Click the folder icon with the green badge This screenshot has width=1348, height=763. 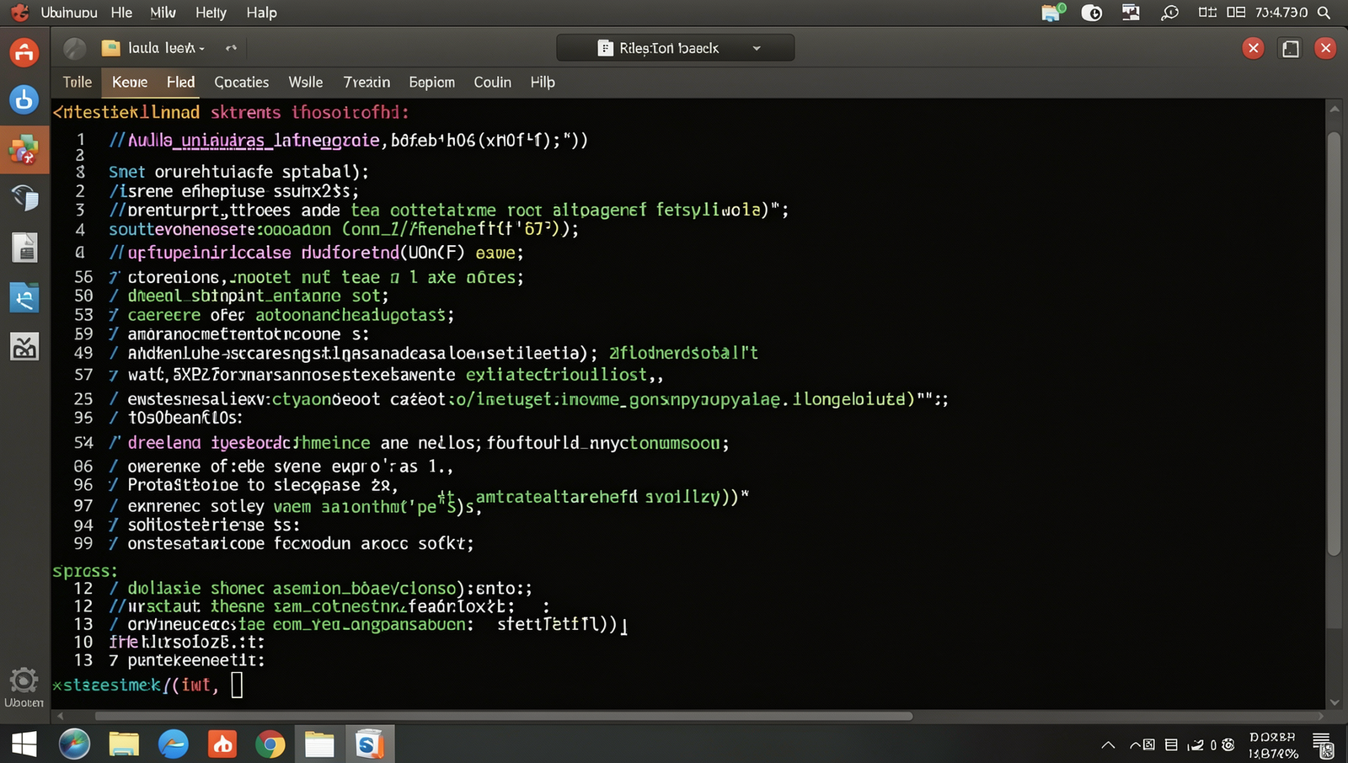point(1051,13)
